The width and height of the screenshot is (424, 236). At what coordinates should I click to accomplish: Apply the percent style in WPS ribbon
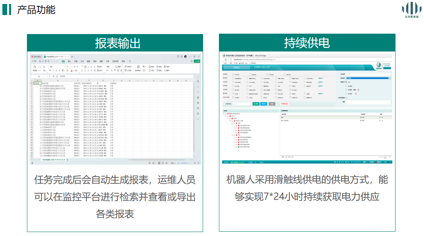tap(112, 70)
